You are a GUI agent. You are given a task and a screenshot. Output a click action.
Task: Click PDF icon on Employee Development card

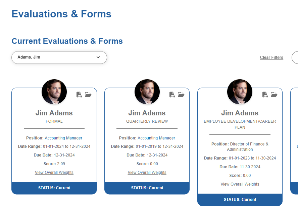click(265, 95)
